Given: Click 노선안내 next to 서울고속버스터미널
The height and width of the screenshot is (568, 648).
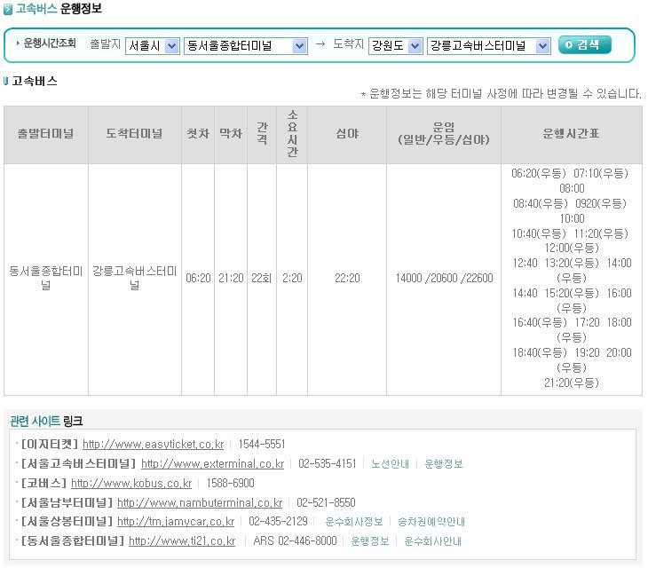Looking at the screenshot, I should click(390, 464).
